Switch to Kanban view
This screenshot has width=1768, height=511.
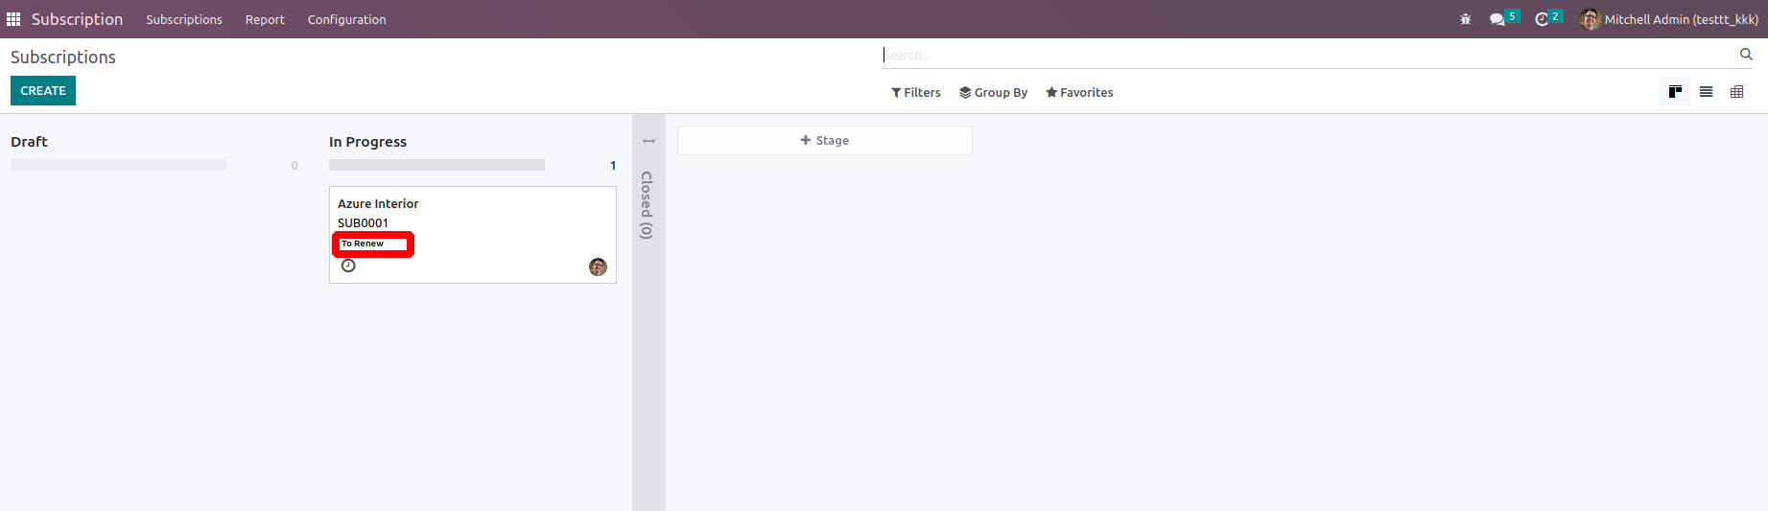pos(1675,92)
